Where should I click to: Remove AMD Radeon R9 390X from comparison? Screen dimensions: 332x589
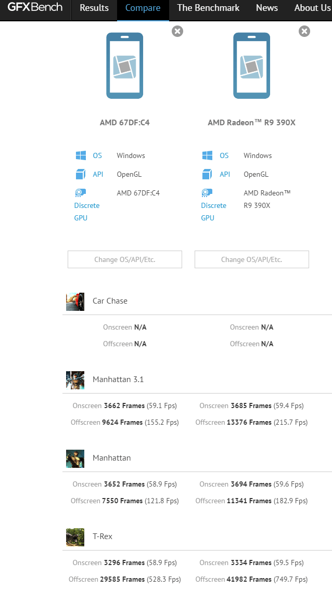(x=304, y=31)
